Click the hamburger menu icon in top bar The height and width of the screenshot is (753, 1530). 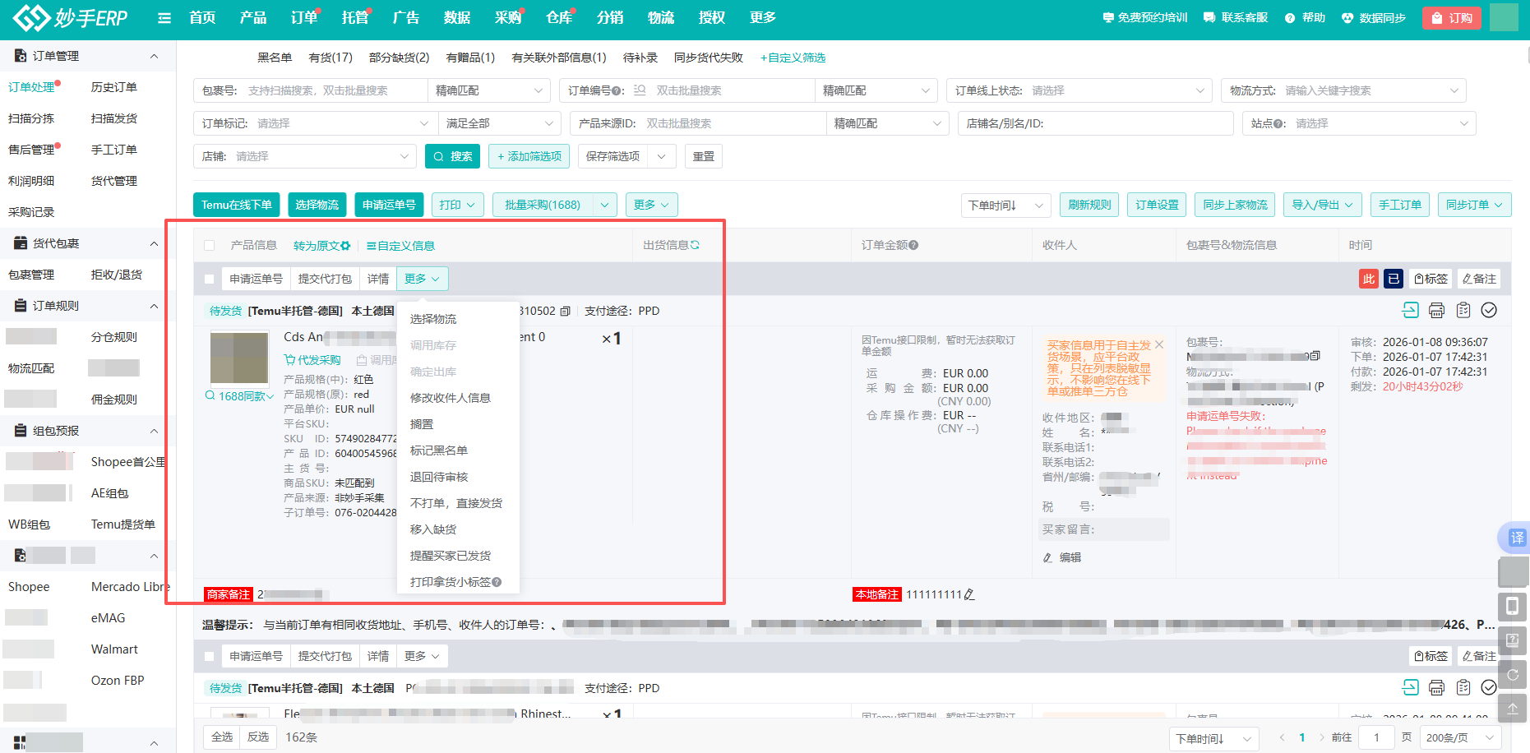coord(164,18)
